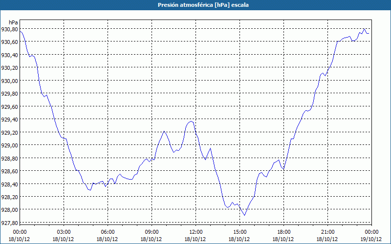Click the pressure curve minimum near 15:00
The image size is (391, 244).
245,215
